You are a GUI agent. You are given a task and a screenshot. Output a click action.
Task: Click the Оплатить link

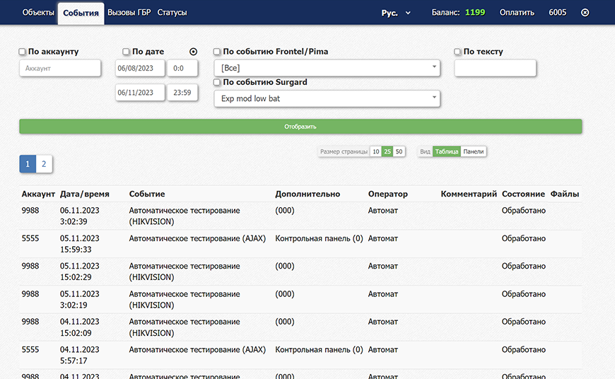[517, 13]
